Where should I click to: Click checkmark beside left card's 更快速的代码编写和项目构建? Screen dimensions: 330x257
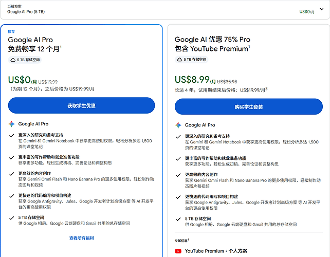click(x=12, y=196)
